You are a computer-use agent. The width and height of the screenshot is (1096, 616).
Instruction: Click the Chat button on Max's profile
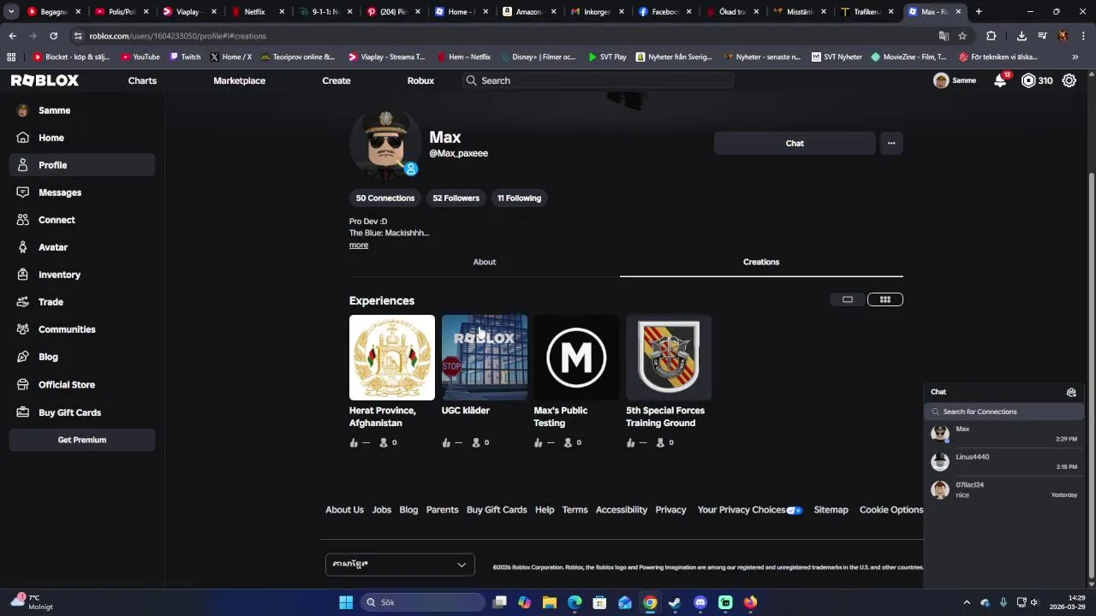[x=795, y=143]
